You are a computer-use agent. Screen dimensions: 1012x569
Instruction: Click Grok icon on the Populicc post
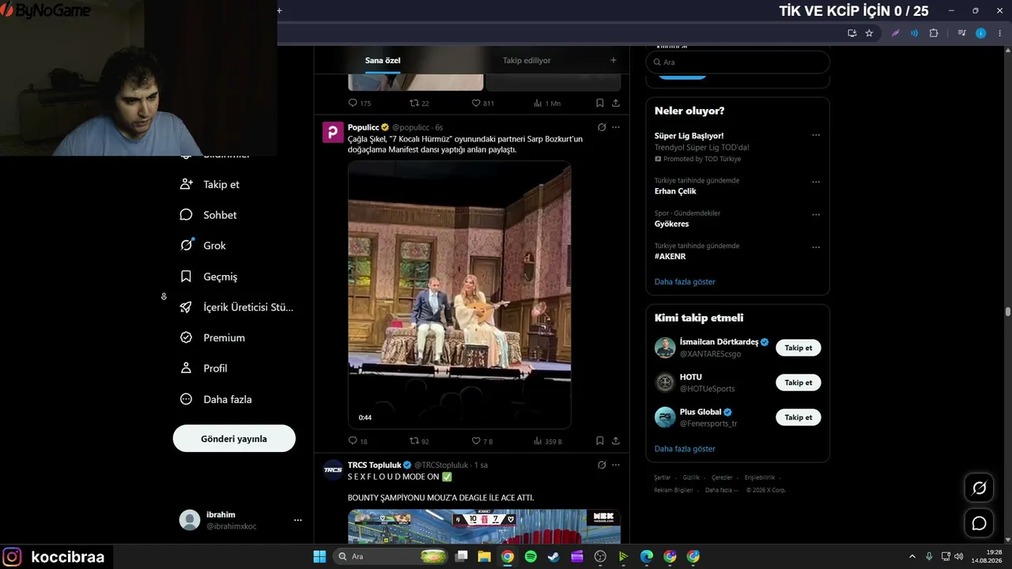pyautogui.click(x=602, y=127)
